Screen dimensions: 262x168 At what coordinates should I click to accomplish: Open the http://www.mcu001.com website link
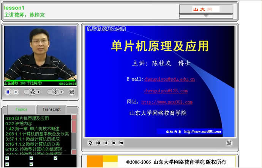[167, 102]
